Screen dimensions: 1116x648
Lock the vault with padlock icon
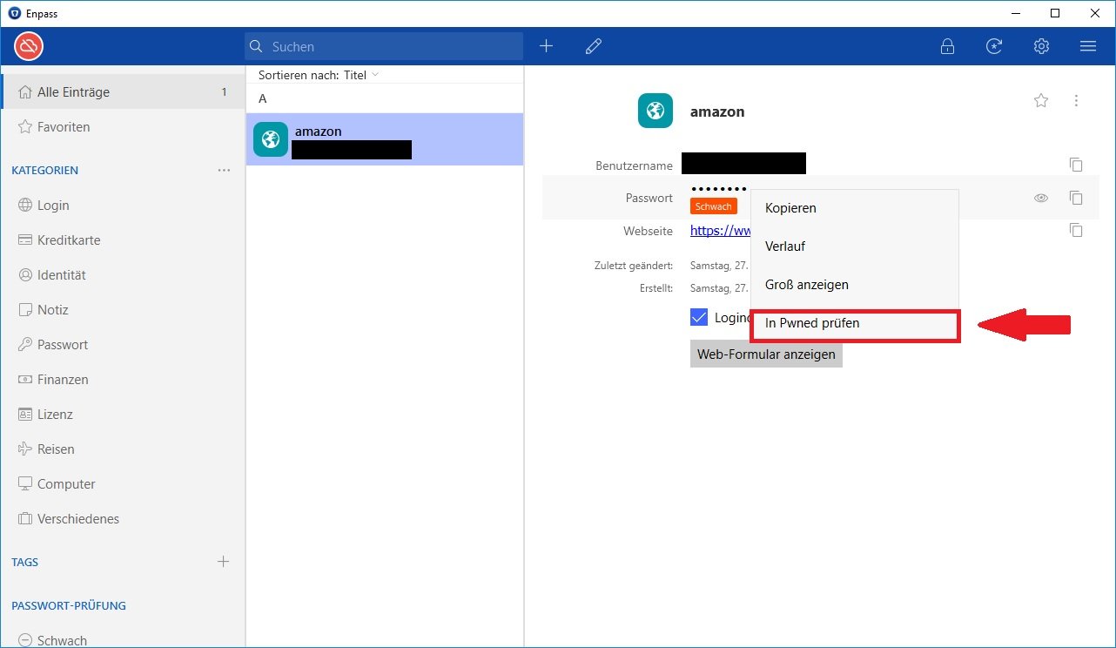947,46
